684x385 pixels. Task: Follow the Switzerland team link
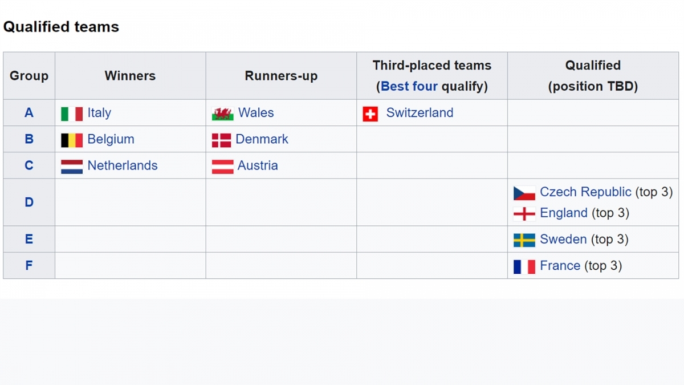420,113
